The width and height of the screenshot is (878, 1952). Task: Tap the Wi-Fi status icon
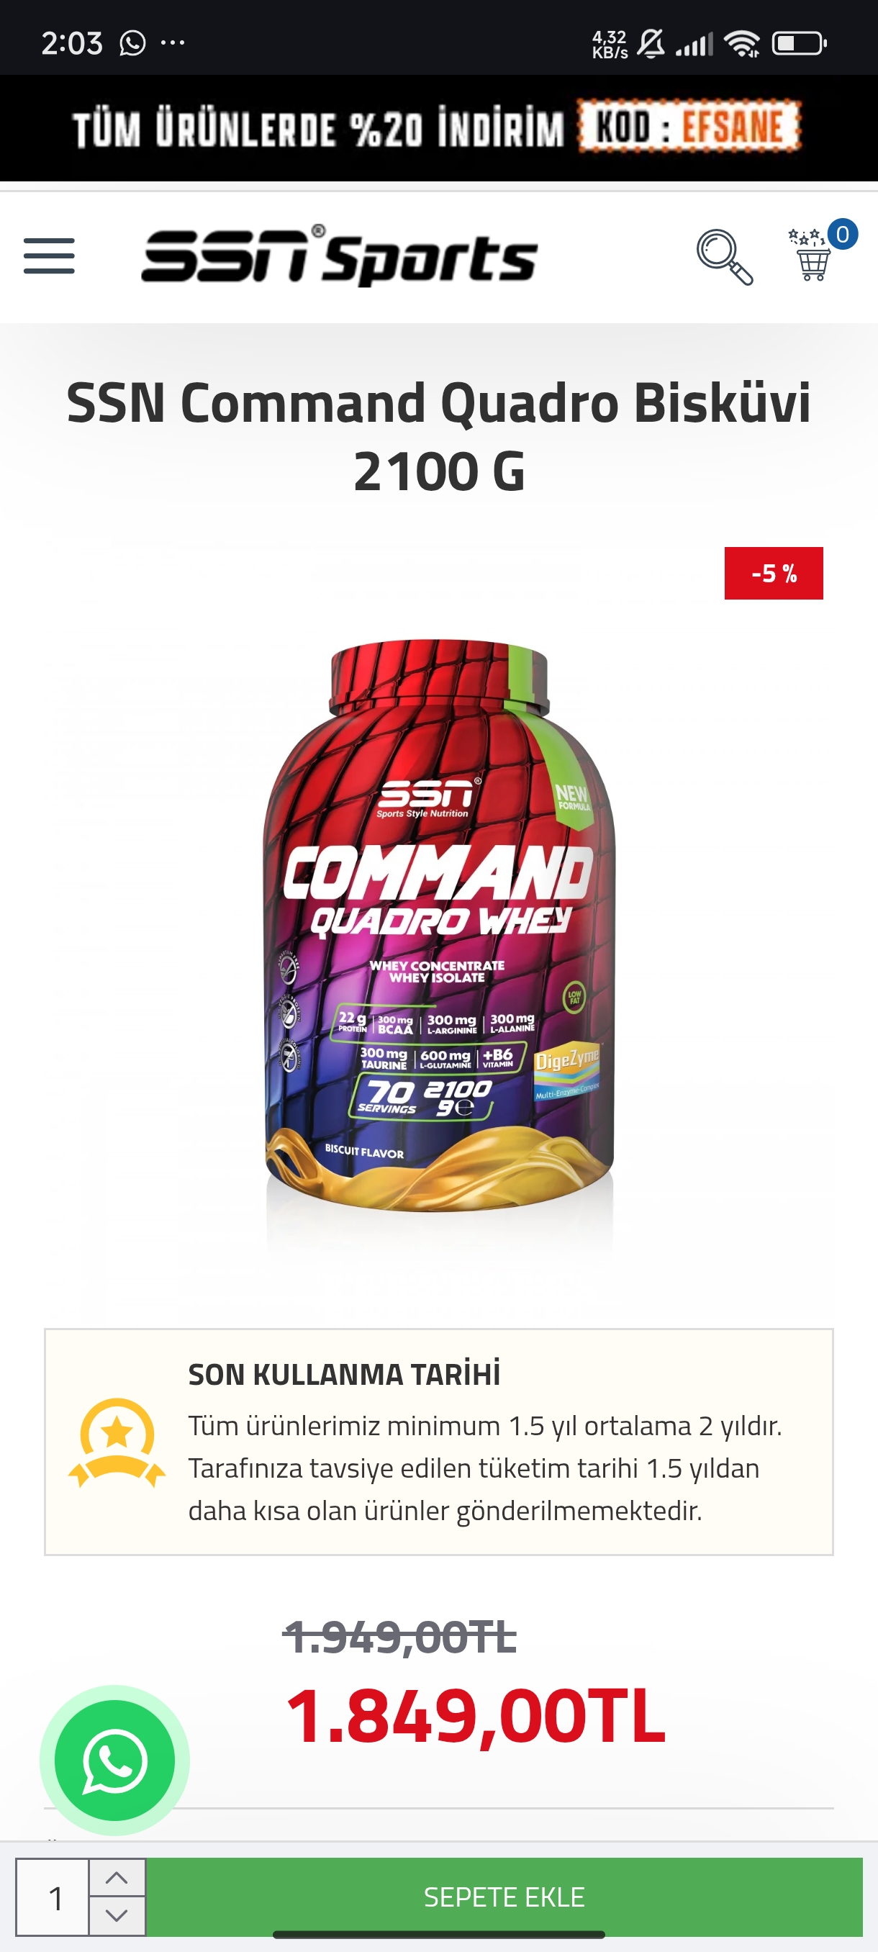pyautogui.click(x=742, y=43)
